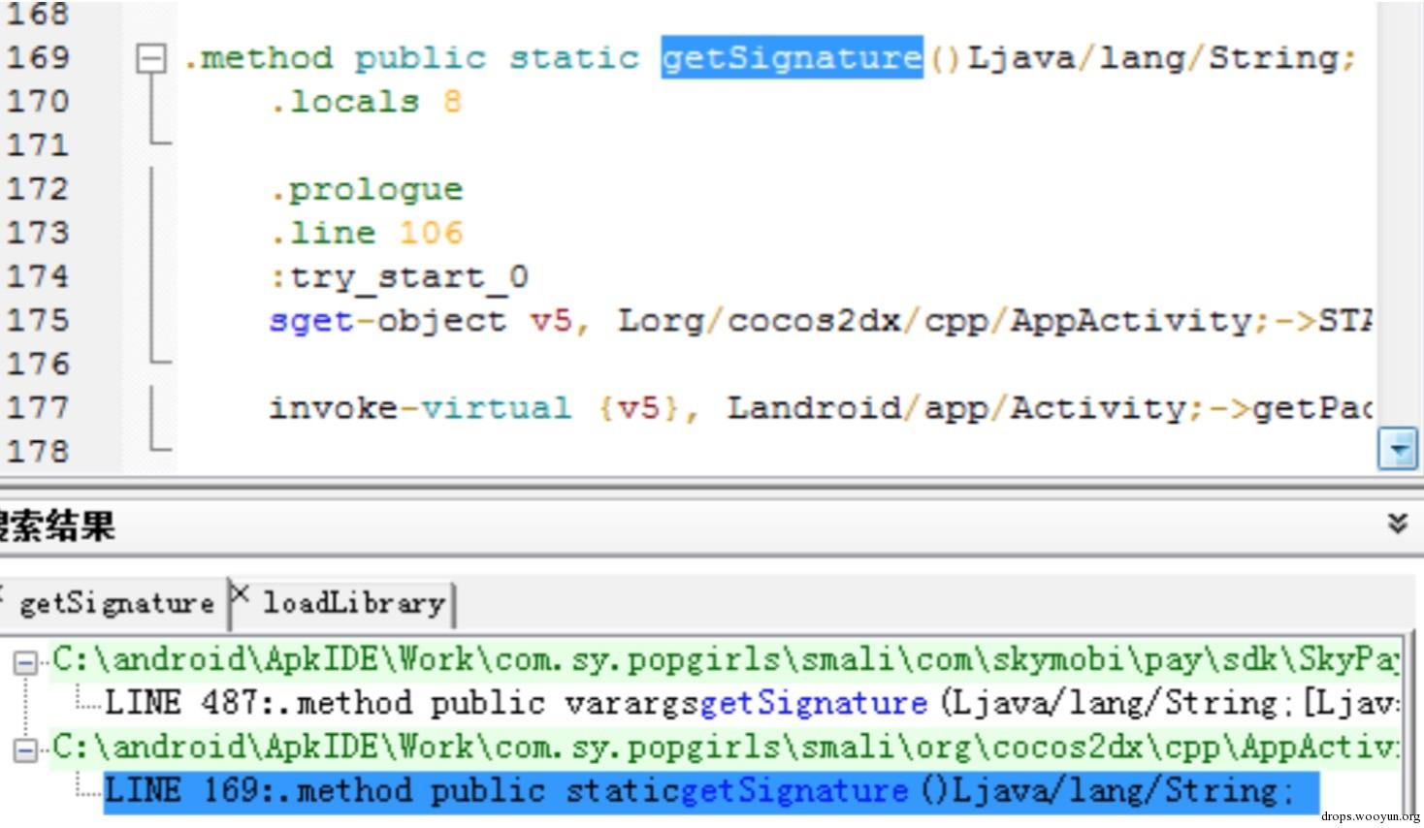This screenshot has height=828, width=1424.
Task: Click the invoke-virtual instruction line
Action: coord(820,408)
